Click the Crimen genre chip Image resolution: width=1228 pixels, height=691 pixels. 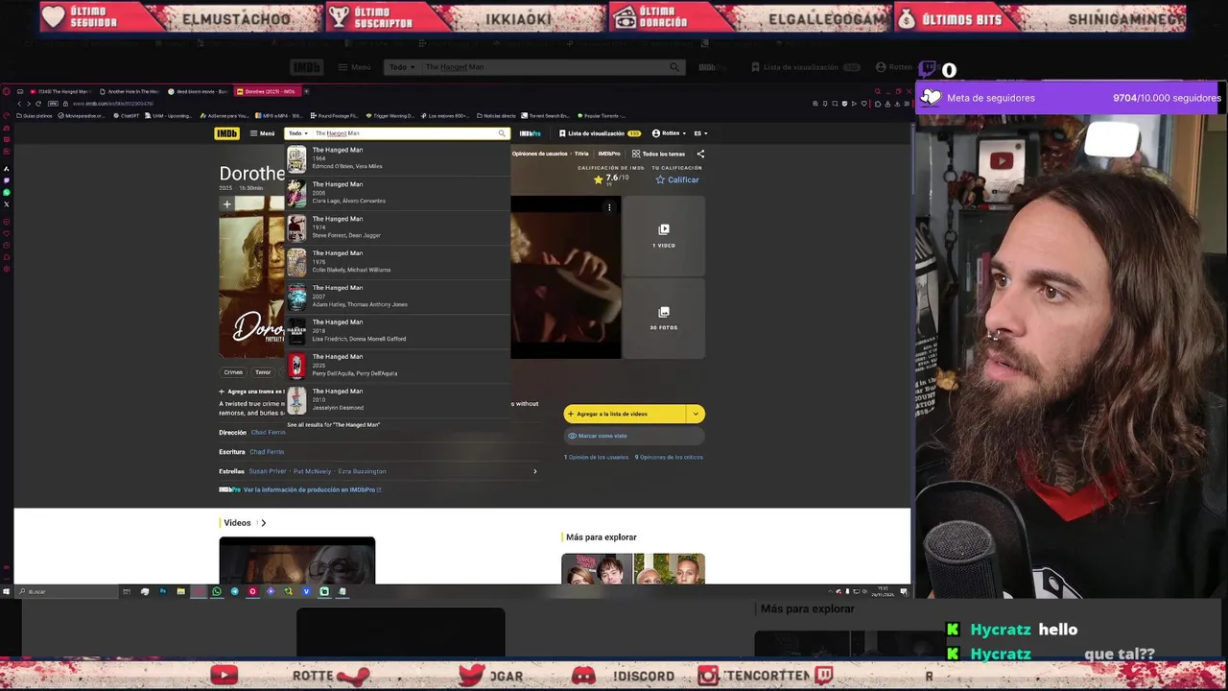pos(233,372)
